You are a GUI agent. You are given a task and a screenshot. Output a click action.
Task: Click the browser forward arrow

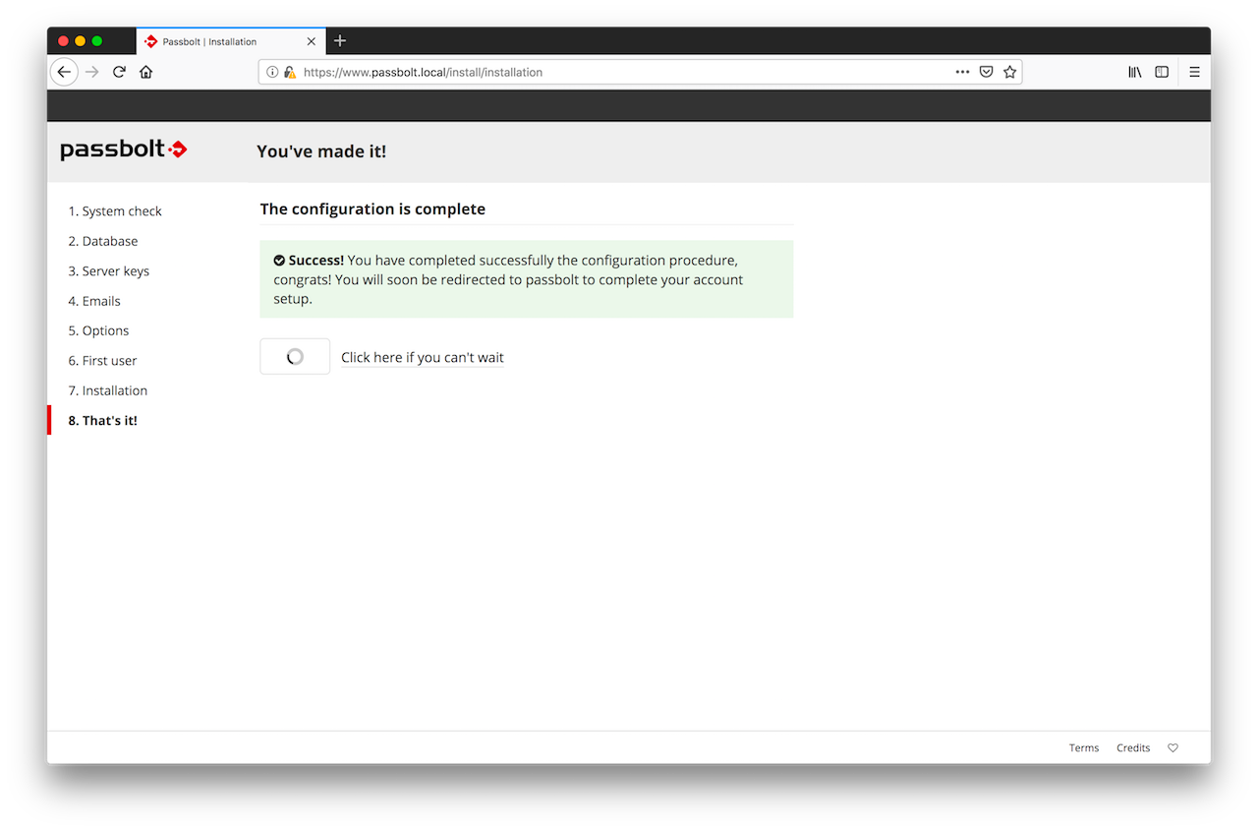coord(92,72)
